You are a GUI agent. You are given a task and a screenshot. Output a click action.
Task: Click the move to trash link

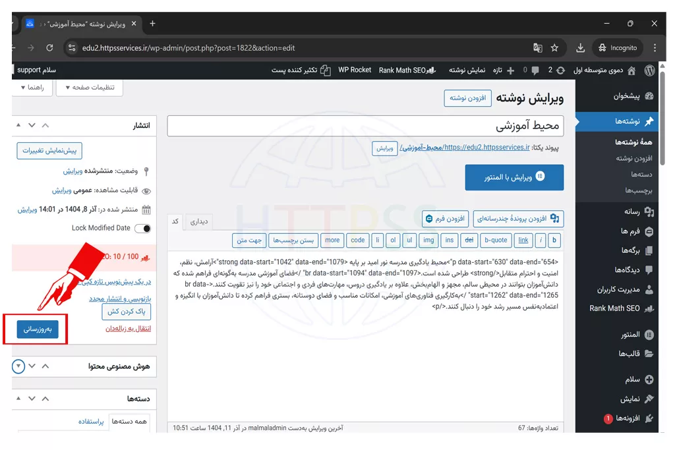tap(129, 328)
